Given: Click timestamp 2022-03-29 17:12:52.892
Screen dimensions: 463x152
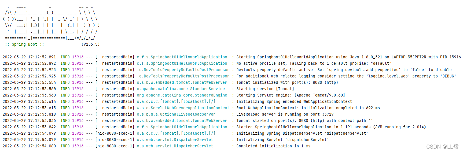Looking at the screenshot, I should point(29,64).
